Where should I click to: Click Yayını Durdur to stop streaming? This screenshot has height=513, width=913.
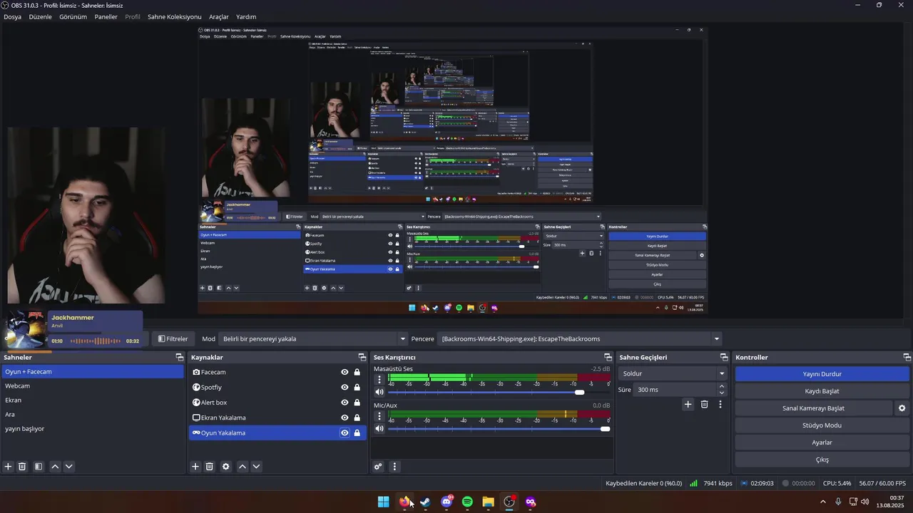click(822, 374)
